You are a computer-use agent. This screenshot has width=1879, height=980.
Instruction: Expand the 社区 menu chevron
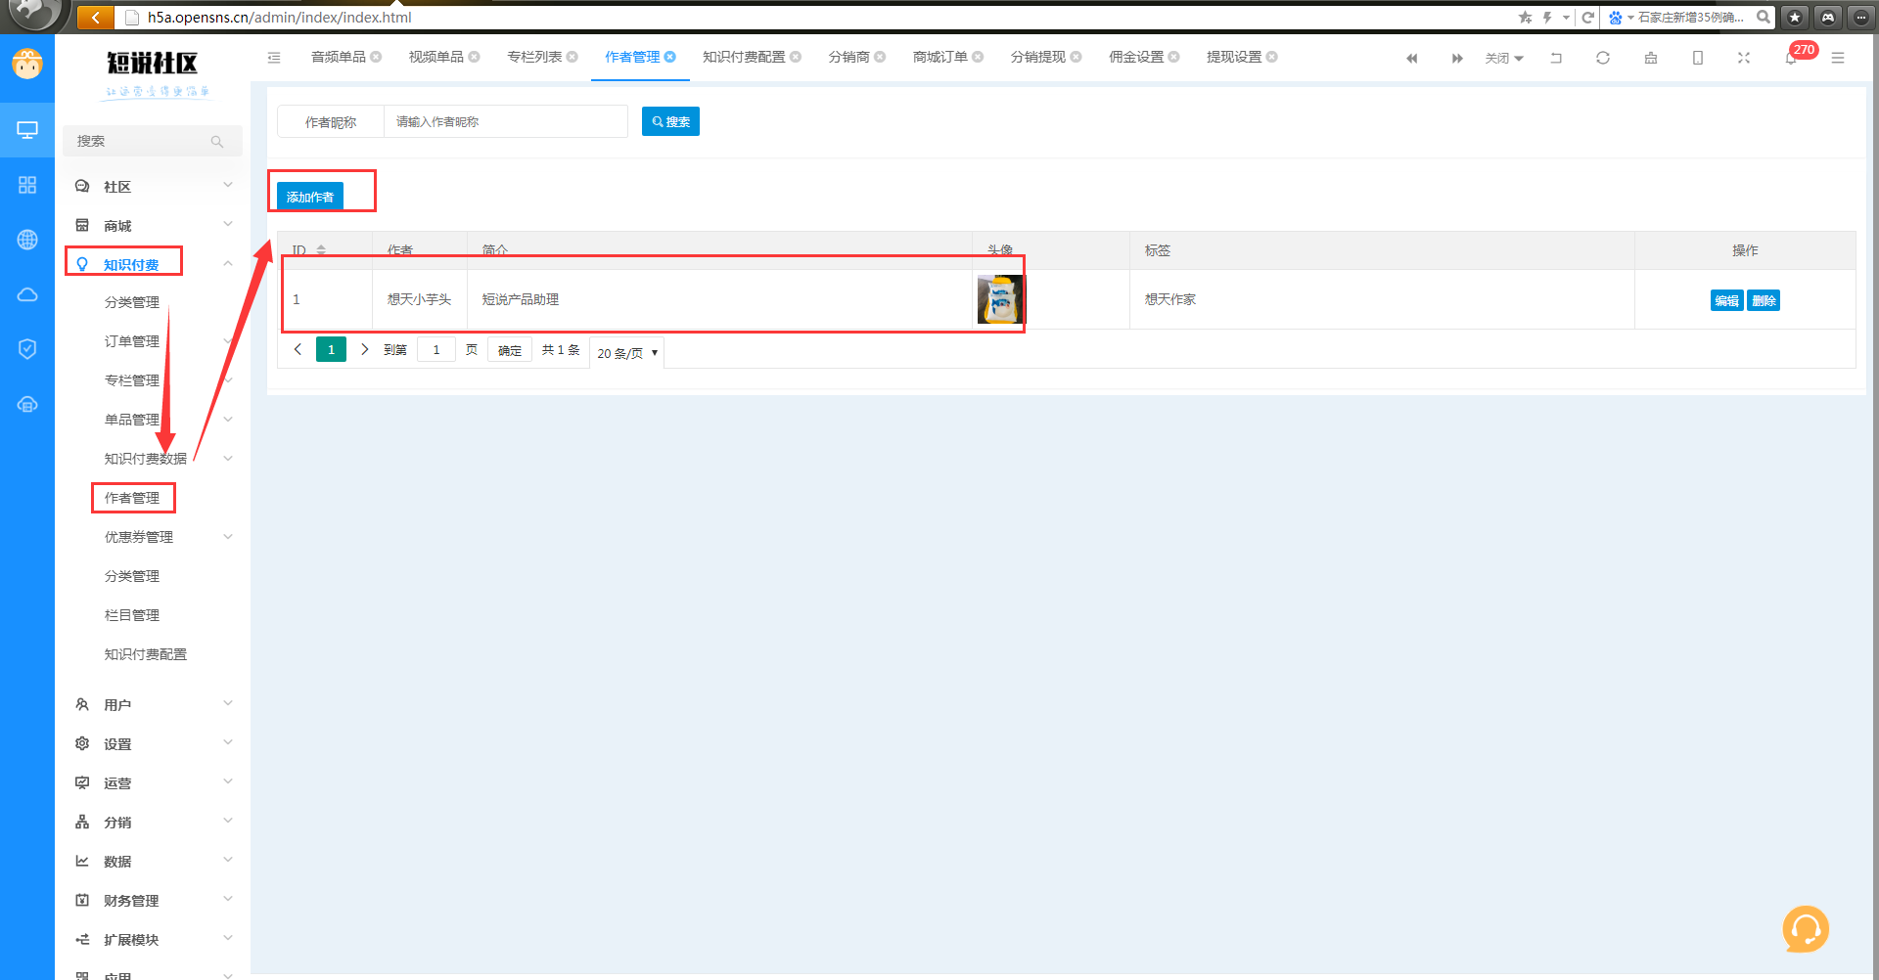[228, 186]
